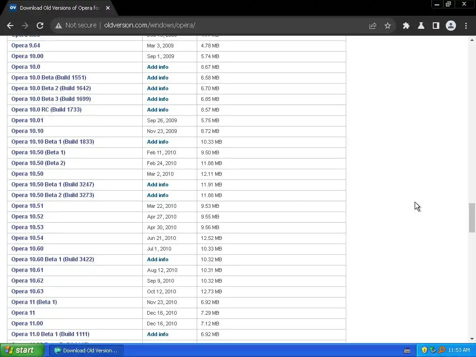The width and height of the screenshot is (476, 357).
Task: Open Opera 10.0 Beta 2 (Build 1642)
Action: (x=51, y=88)
